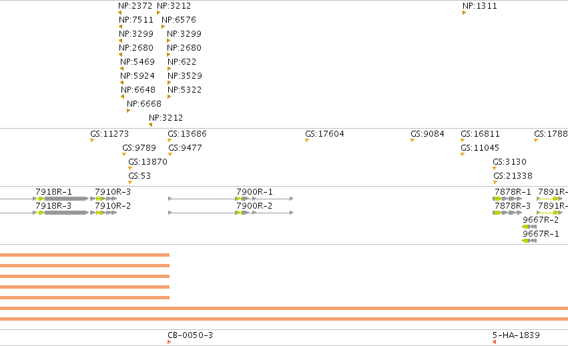The image size is (568, 346).
Task: Select transcript 7918R-1 gene model
Action: [44, 199]
